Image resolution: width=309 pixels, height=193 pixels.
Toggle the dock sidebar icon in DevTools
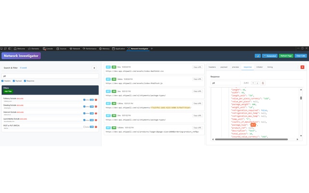coord(10,48)
